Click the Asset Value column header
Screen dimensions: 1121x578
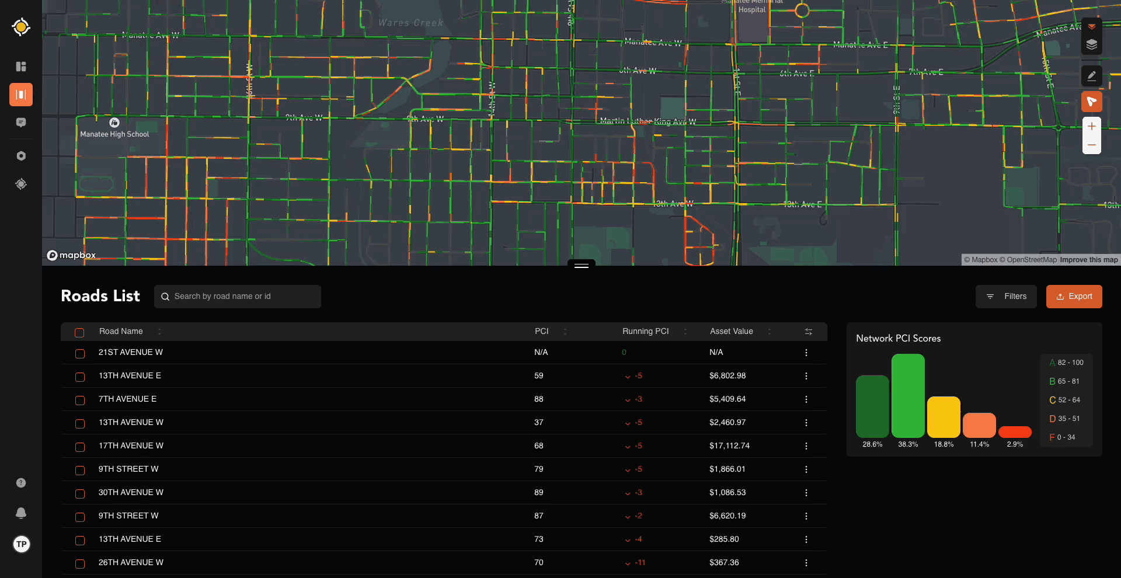tap(731, 332)
